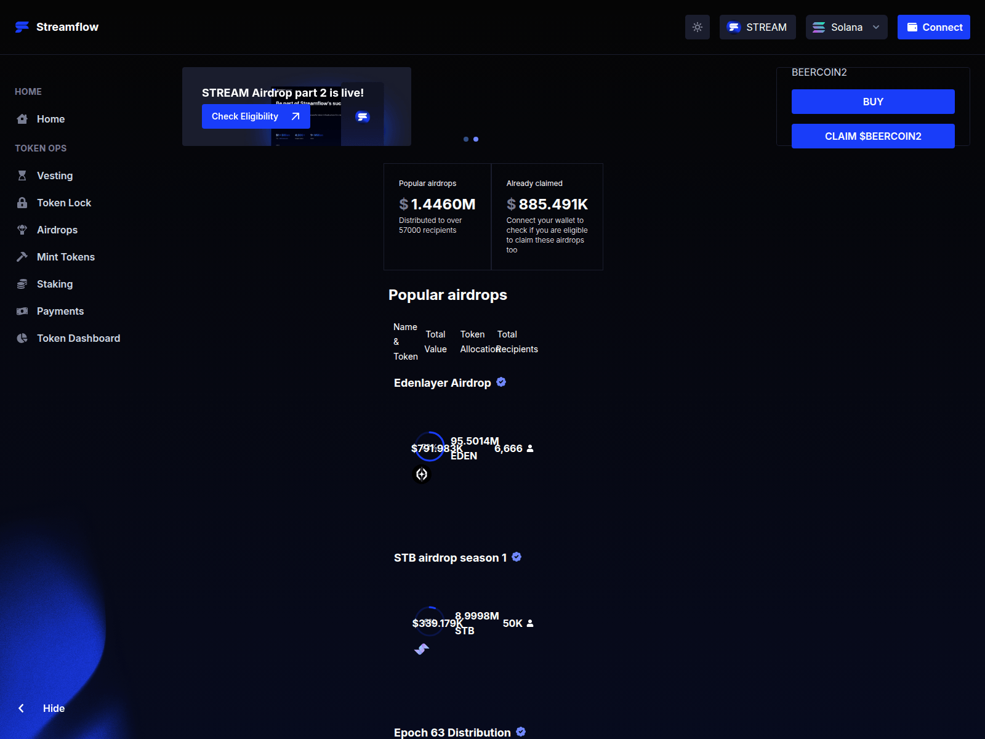Viewport: 985px width, 739px height.
Task: Click the Payments icon in the sidebar
Action: tap(22, 311)
